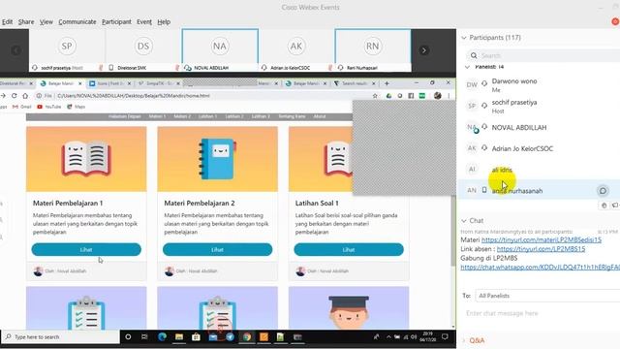
Task: Switch to the Search results browser tab
Action: point(355,83)
